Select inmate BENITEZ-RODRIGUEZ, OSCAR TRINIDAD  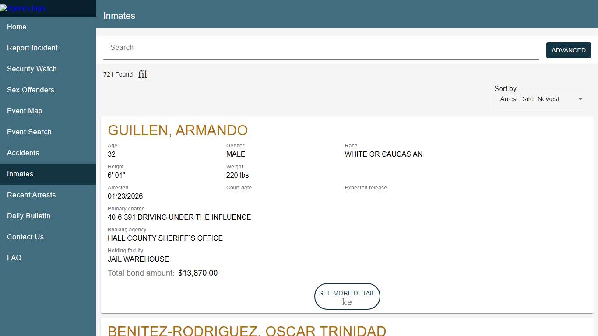coord(247,331)
